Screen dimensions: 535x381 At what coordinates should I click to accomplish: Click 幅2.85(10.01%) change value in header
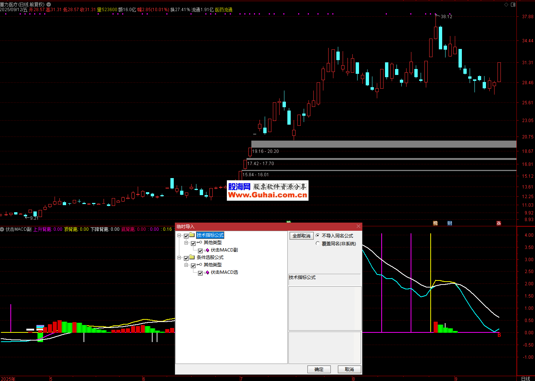click(153, 10)
